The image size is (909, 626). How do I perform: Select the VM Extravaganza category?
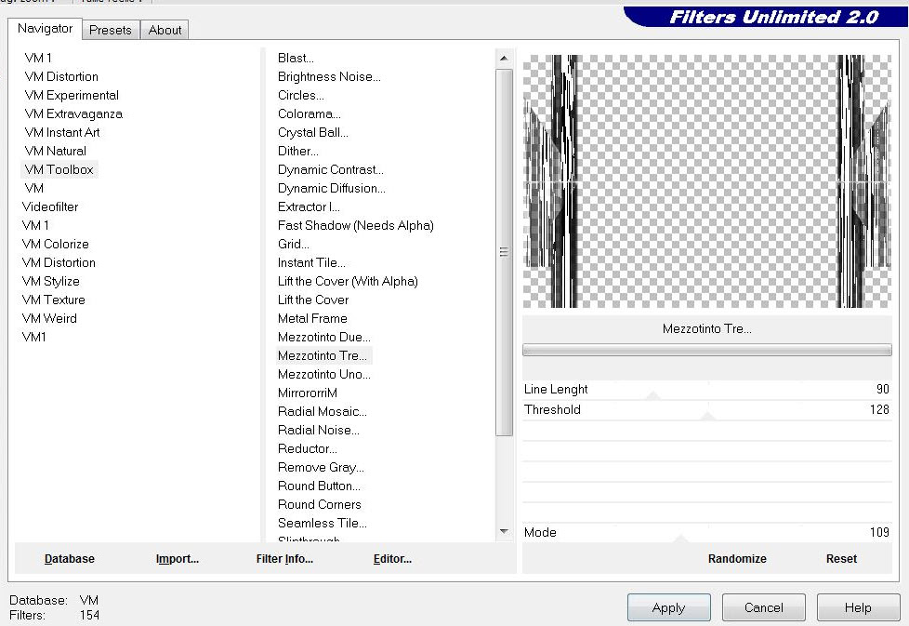coord(73,113)
